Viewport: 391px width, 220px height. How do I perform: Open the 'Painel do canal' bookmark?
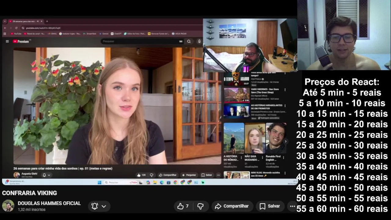(x=34, y=34)
